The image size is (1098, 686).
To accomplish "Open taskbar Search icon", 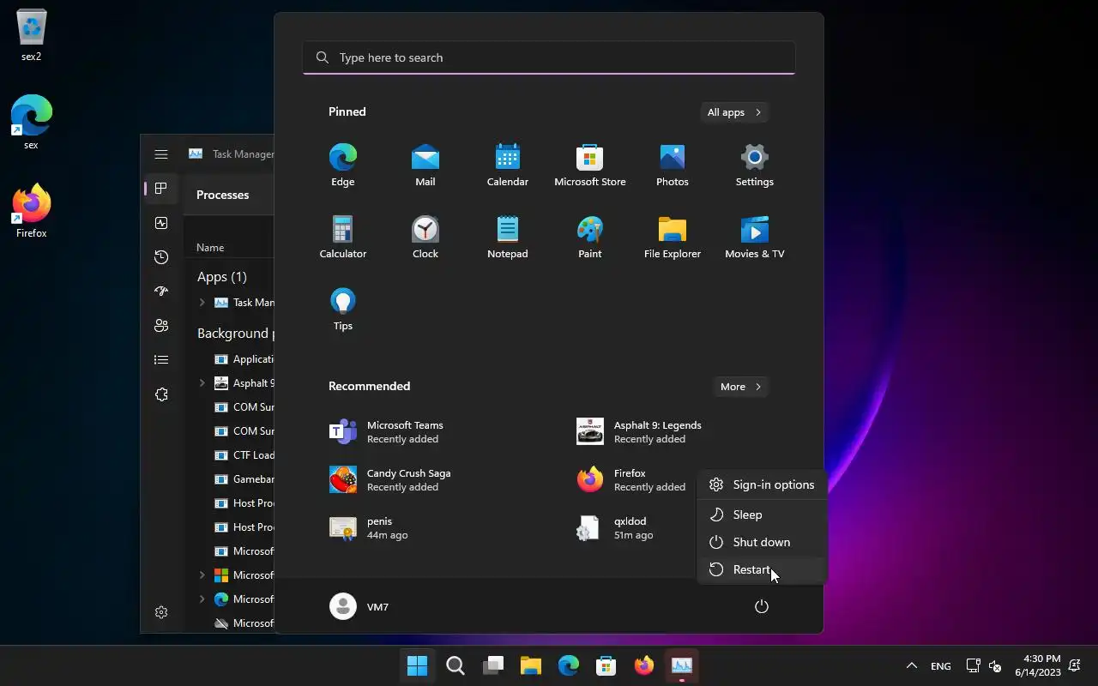I will (455, 665).
